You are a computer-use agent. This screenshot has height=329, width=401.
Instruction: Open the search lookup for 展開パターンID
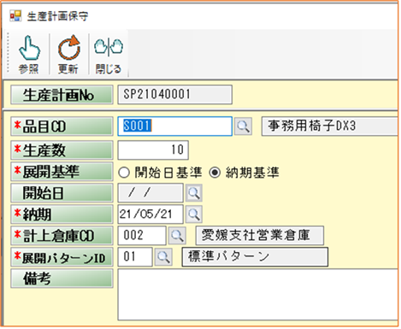coord(163,257)
